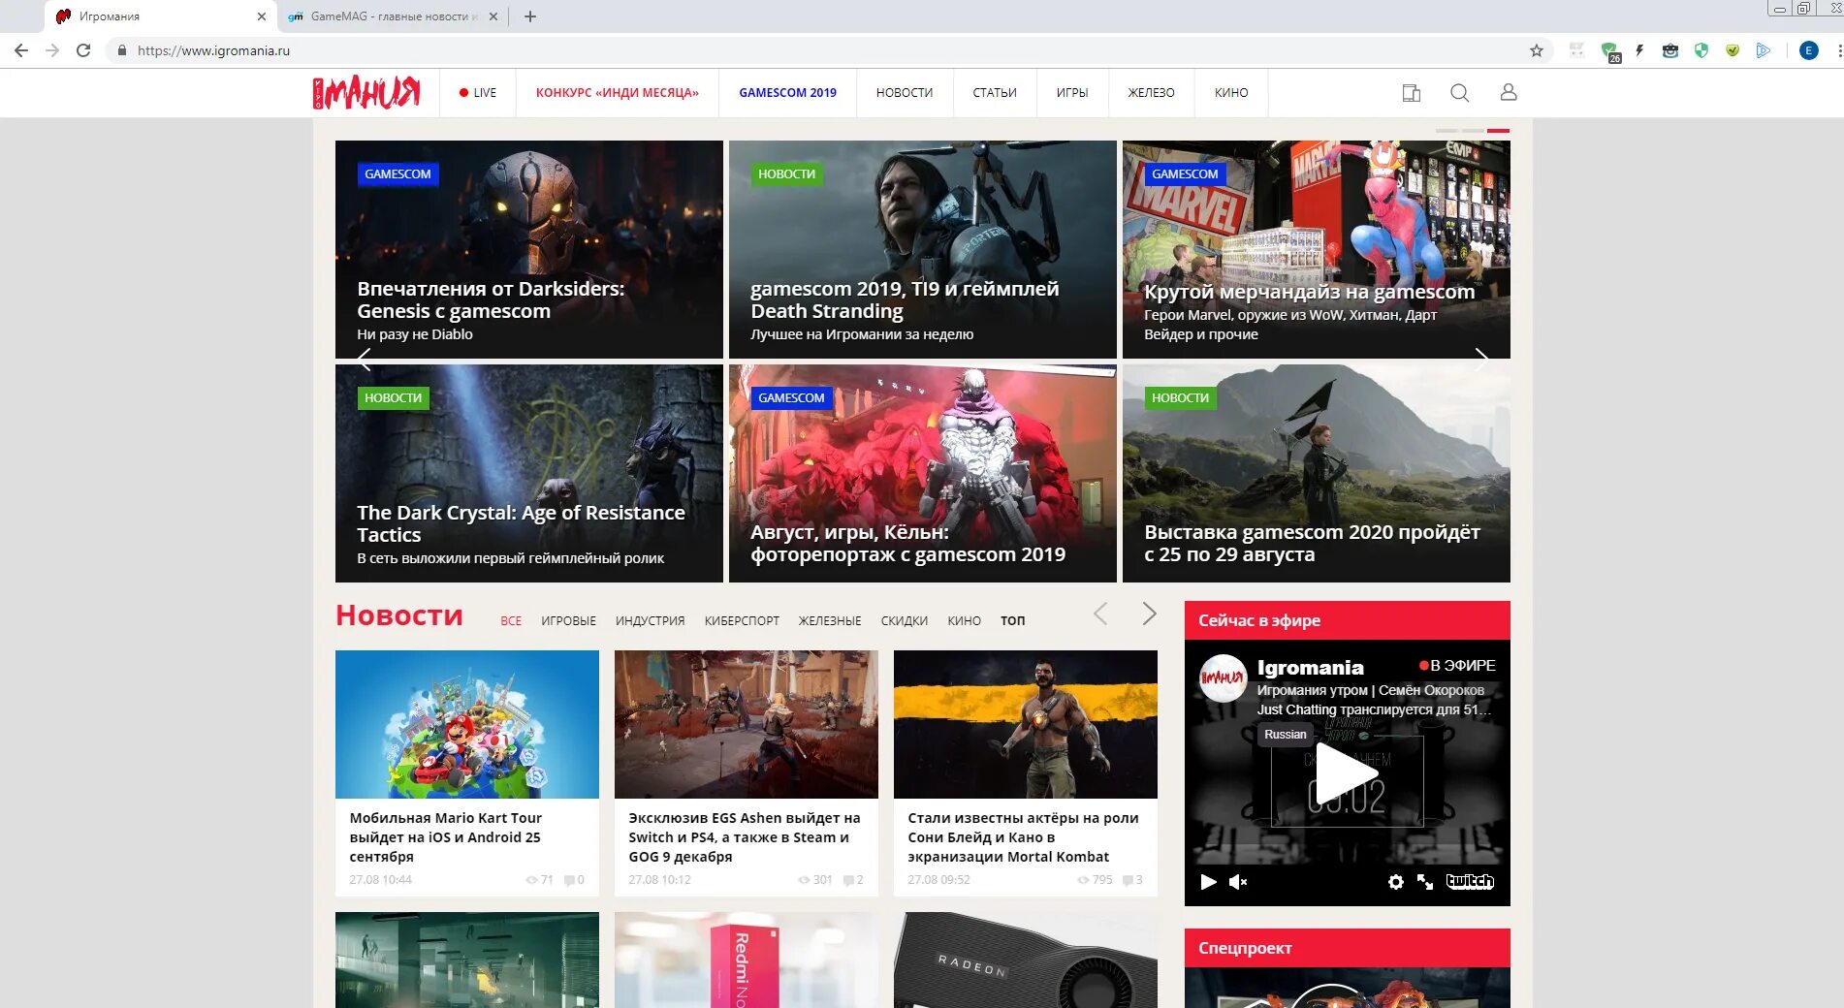Select the ВСЕ news filter
Image resolution: width=1844 pixels, height=1008 pixels.
(x=511, y=620)
